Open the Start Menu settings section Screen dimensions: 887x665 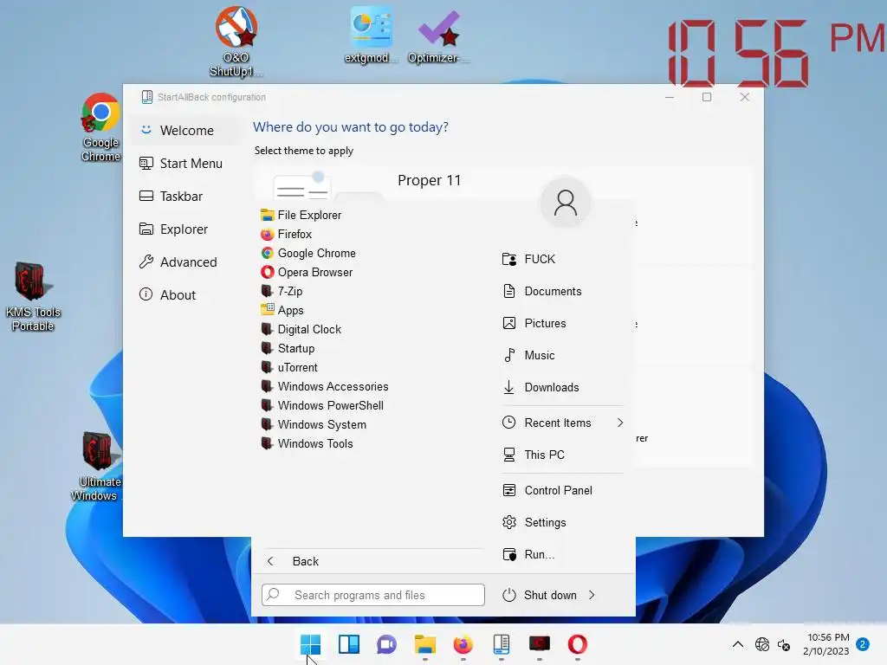187,164
